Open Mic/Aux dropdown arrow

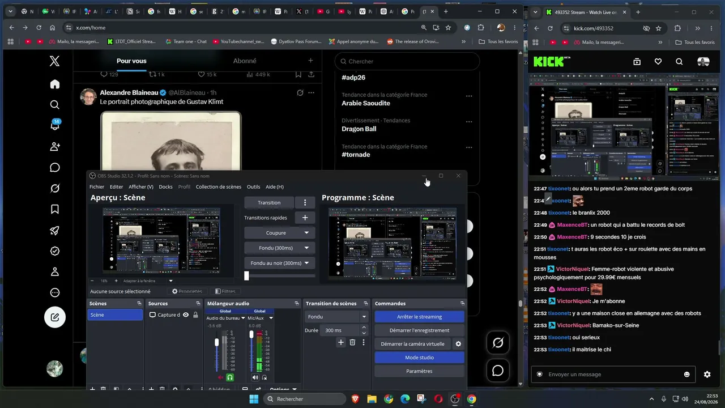click(x=271, y=318)
